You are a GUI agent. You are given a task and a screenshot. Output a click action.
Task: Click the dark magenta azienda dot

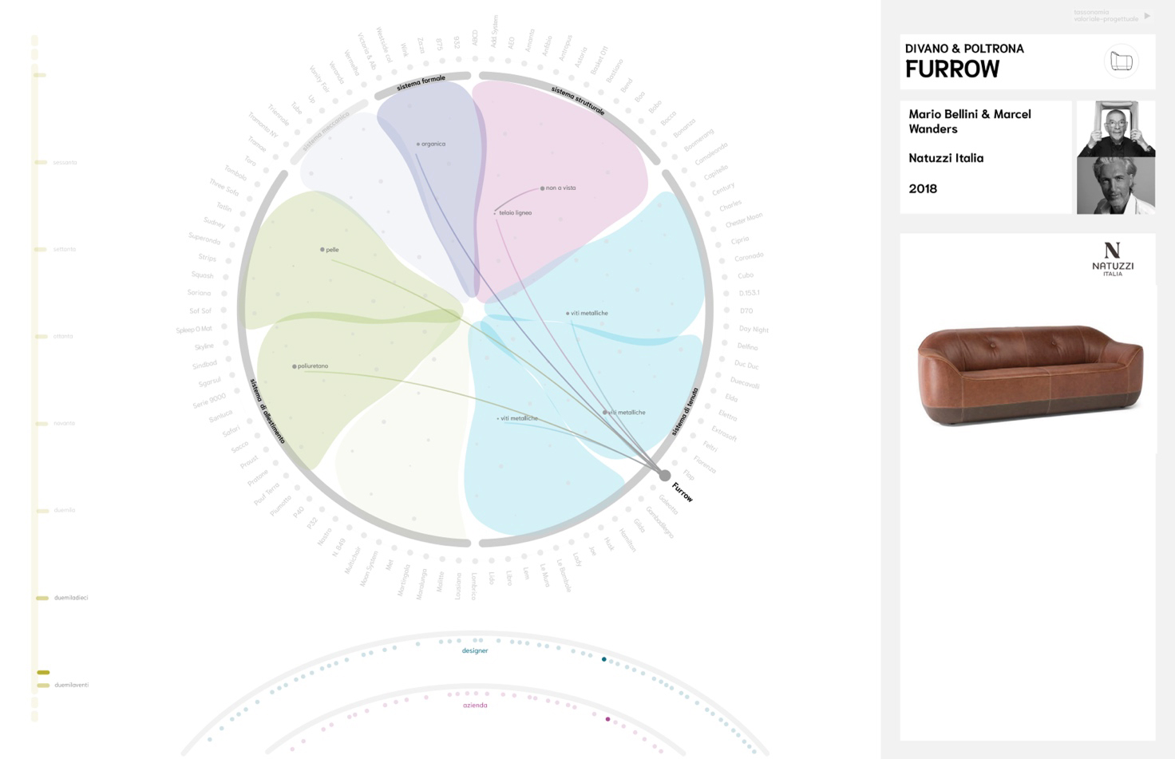tap(607, 719)
